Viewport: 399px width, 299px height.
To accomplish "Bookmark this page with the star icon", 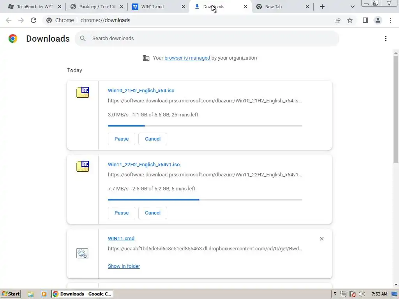I will pyautogui.click(x=350, y=20).
